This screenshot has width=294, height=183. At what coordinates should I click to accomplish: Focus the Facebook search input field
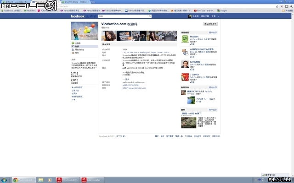[x=124, y=16]
